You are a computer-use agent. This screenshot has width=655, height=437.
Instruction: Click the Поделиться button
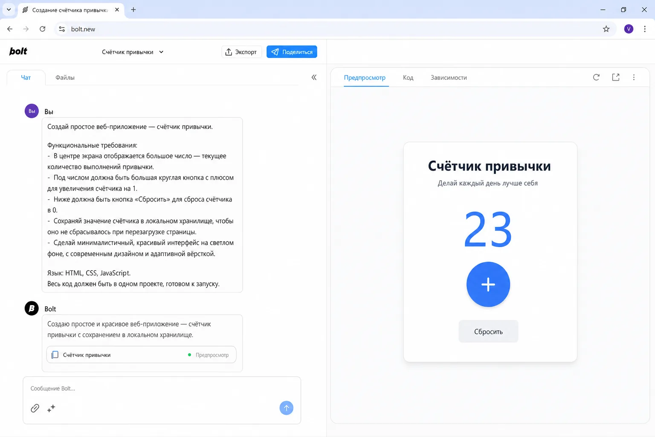coord(292,52)
